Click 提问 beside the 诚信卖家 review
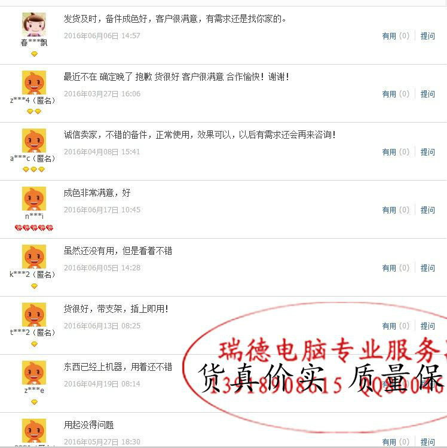This screenshot has width=447, height=448. [428, 152]
